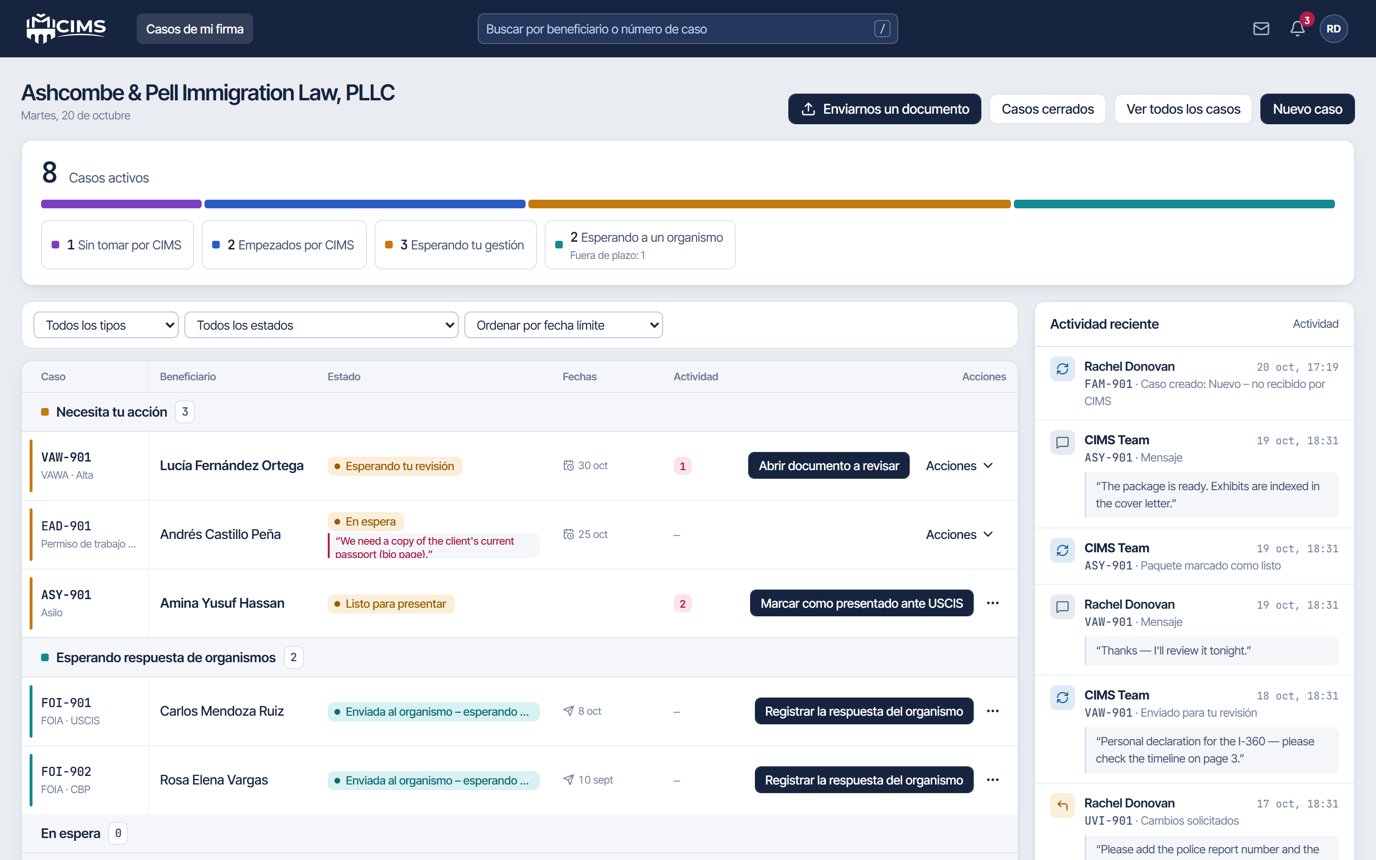
Task: Open Casos cerrados
Action: pos(1047,108)
